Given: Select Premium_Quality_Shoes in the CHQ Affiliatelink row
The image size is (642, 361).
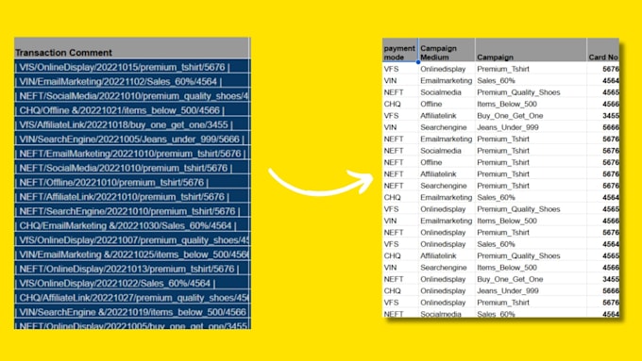Looking at the screenshot, I should point(518,255).
